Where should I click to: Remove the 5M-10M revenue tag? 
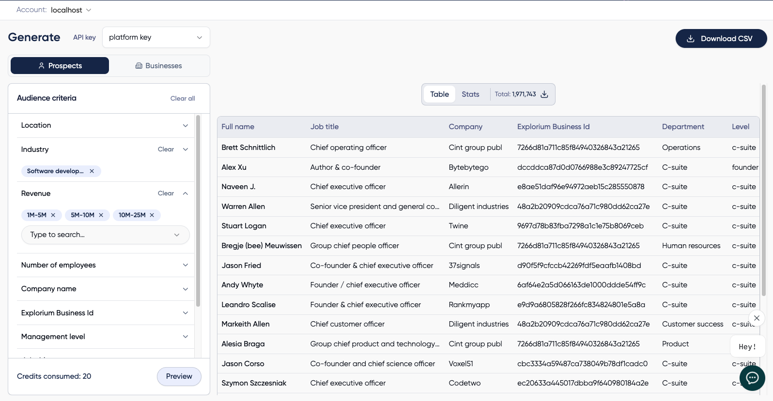101,215
